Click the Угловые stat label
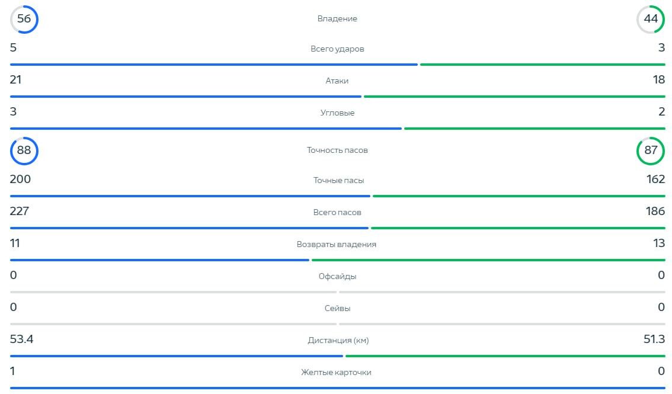Image resolution: width=672 pixels, height=394 pixels. pos(337,113)
